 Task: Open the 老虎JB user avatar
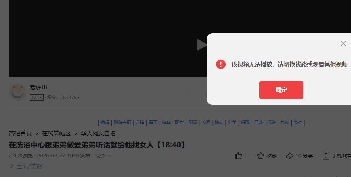pyautogui.click(x=18, y=92)
